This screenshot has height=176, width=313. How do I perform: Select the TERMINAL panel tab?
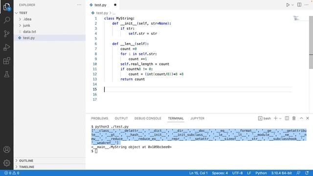(x=176, y=118)
